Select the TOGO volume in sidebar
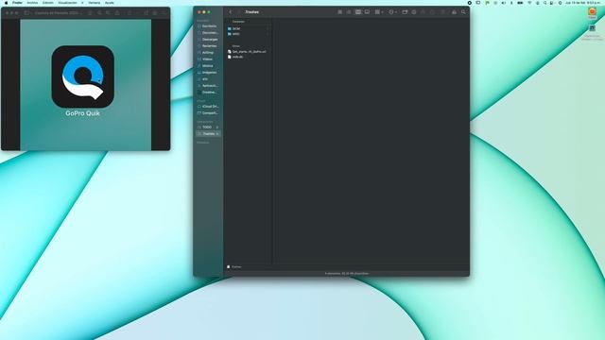The height and width of the screenshot is (340, 605). 206,127
